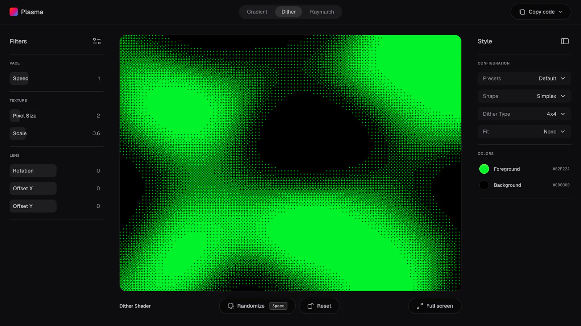Click the Copy code button
This screenshot has height=326, width=581.
point(541,12)
